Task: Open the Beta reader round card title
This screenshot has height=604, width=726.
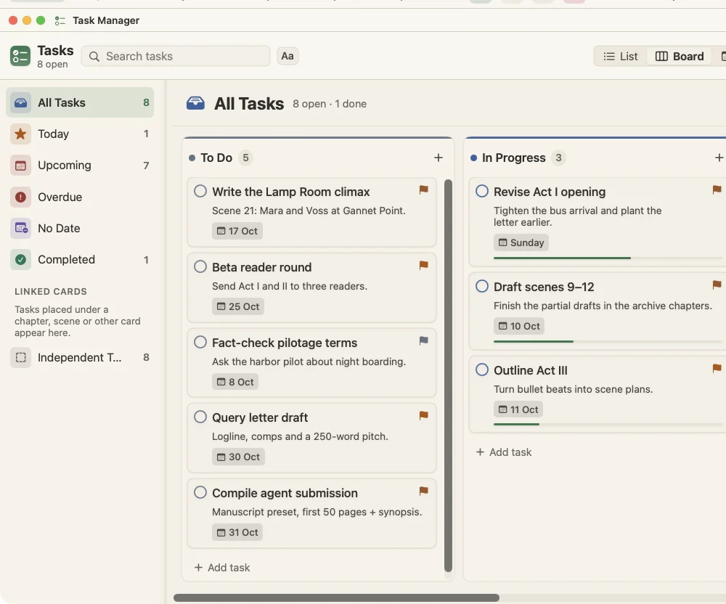Action: 261,267
